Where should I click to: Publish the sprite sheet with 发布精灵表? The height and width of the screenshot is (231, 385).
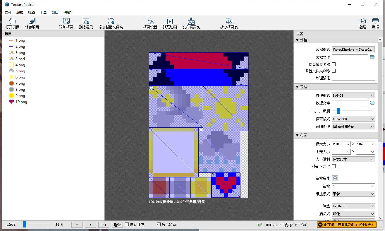pos(191,23)
